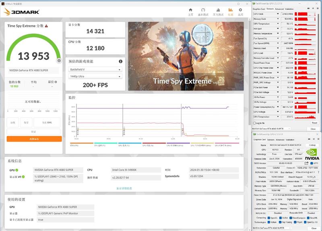Click the GPU-Z app icon in Sensors window title bar
This screenshot has width=322, height=231.
click(x=254, y=4)
